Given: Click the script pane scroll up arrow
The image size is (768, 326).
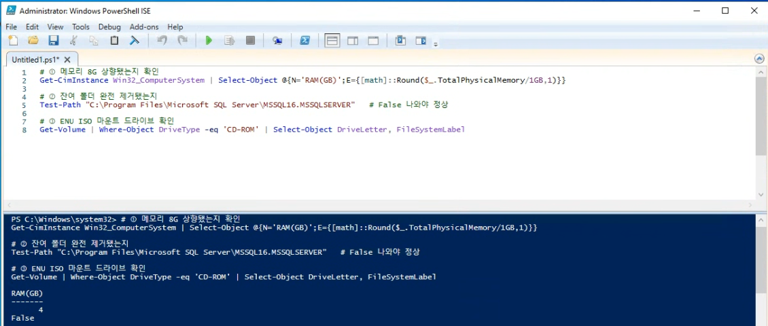Looking at the screenshot, I should [761, 71].
